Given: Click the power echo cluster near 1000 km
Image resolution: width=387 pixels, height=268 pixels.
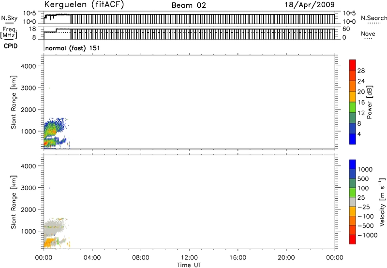Looking at the screenshot, I should click(53, 128).
